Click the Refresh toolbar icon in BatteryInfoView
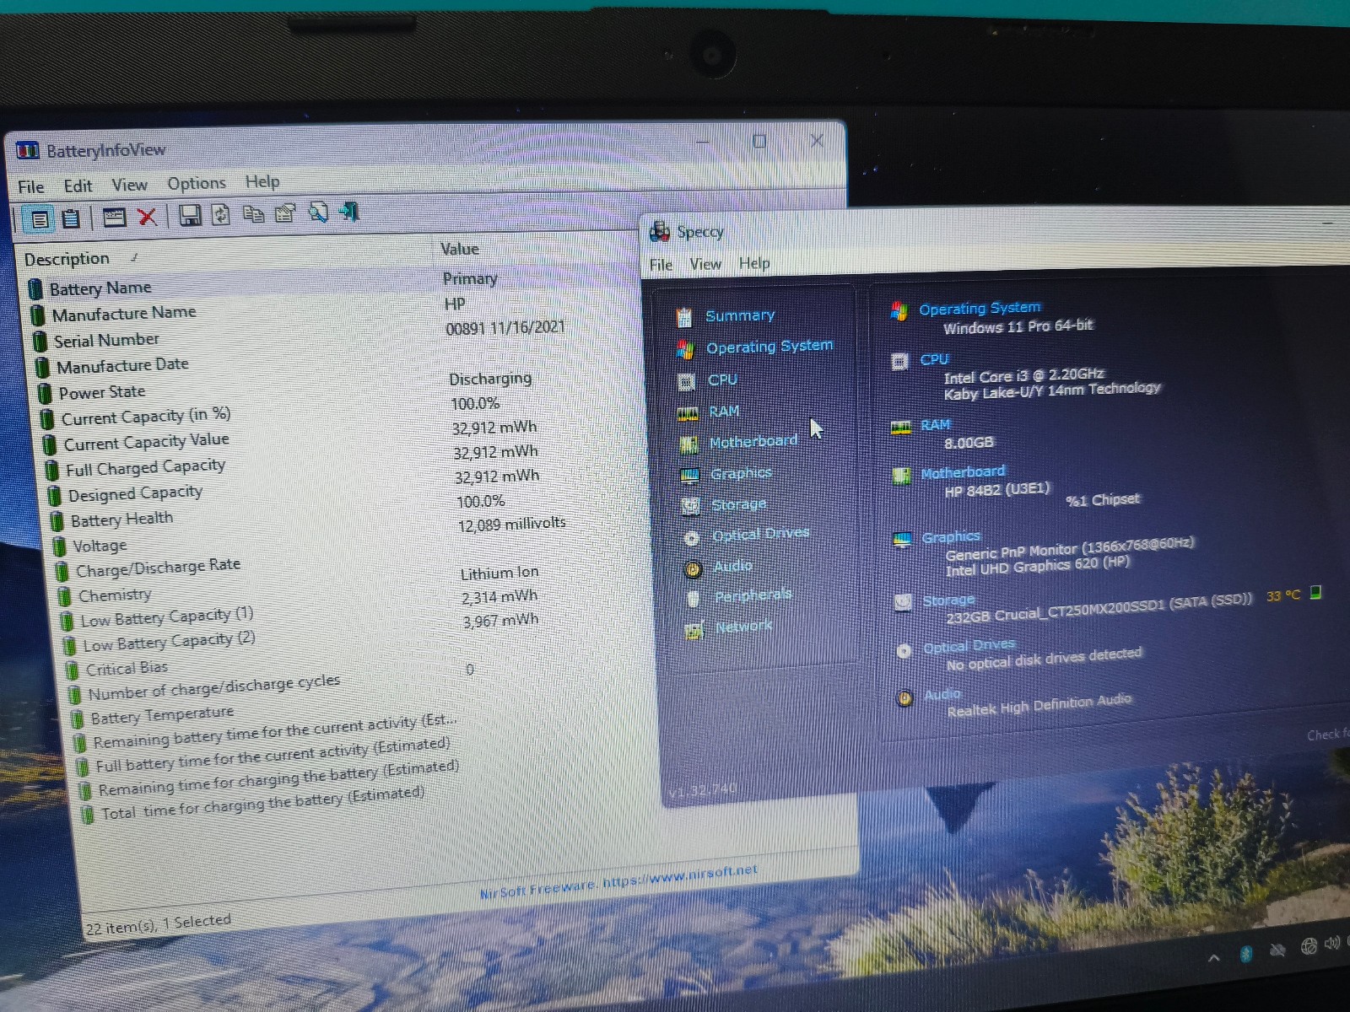The width and height of the screenshot is (1350, 1012). pyautogui.click(x=221, y=215)
